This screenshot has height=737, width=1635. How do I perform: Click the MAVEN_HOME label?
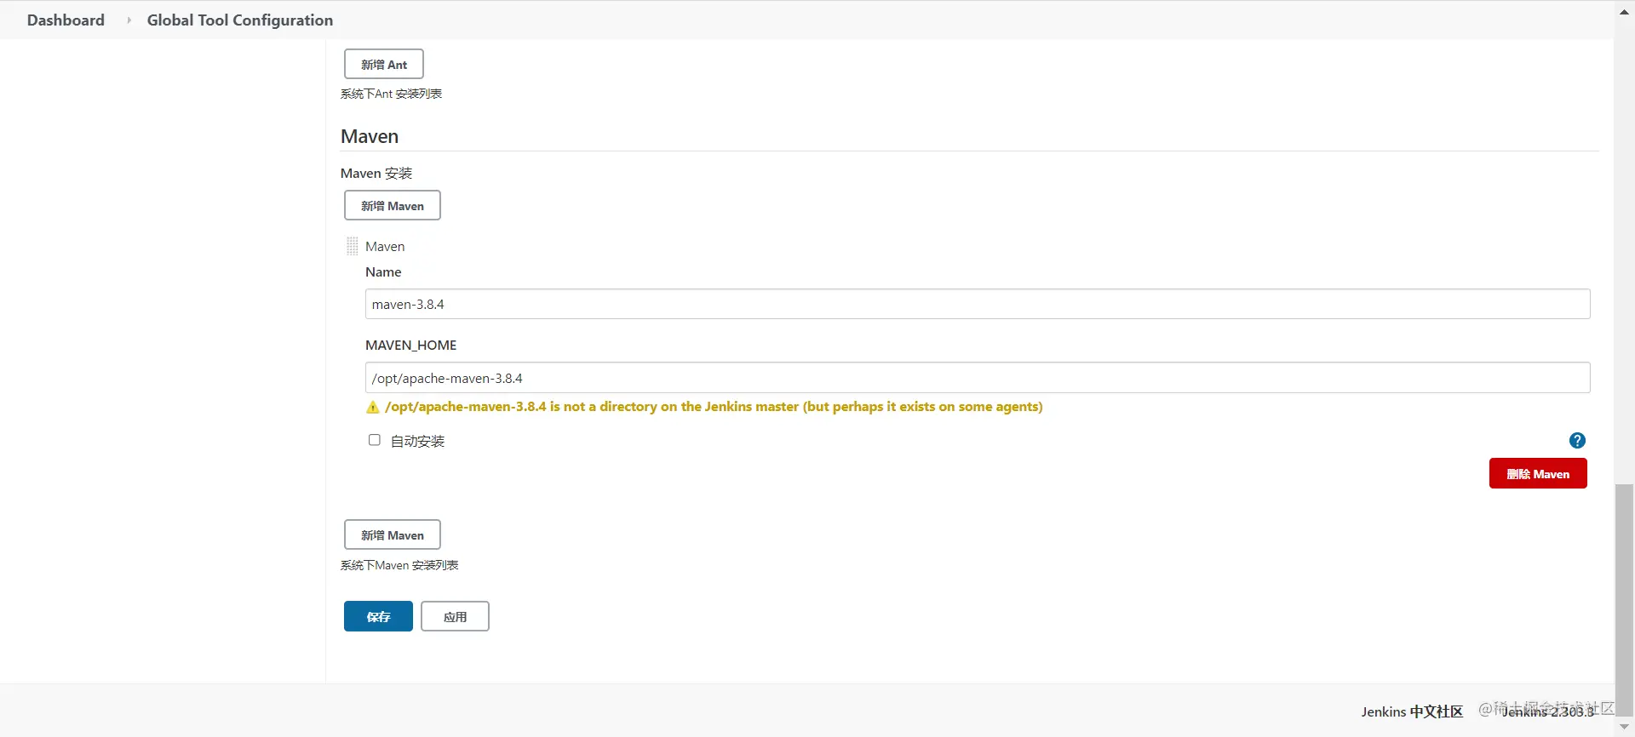click(410, 345)
